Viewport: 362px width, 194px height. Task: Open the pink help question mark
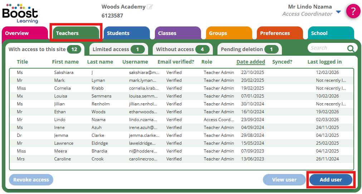[353, 11]
